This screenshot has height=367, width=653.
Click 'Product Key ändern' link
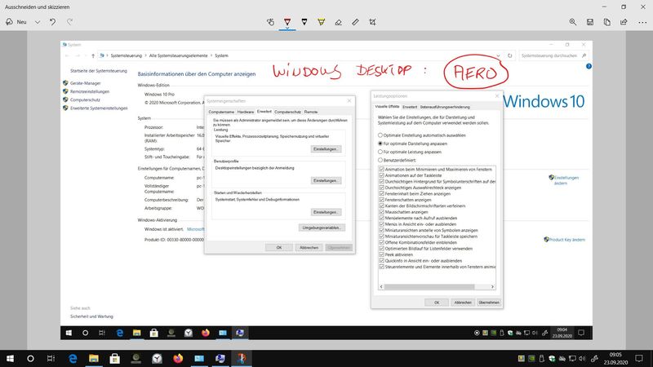pyautogui.click(x=565, y=240)
